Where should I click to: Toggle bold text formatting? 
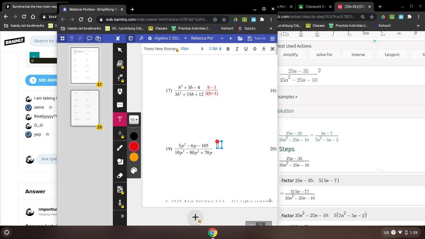[x=228, y=49]
